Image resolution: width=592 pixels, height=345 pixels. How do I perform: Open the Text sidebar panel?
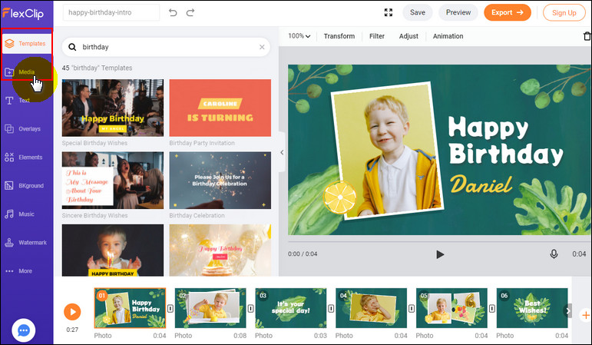point(18,101)
